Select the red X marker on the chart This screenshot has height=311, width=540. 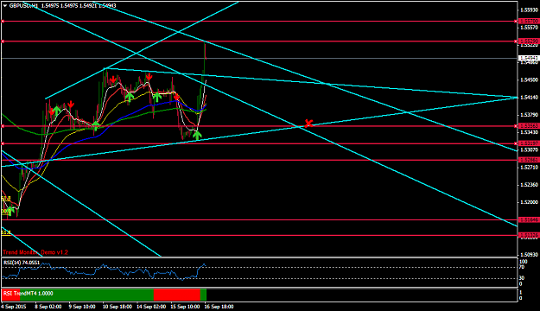point(308,123)
